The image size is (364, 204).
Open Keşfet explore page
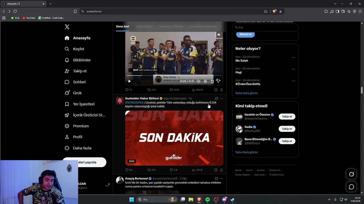click(75, 49)
